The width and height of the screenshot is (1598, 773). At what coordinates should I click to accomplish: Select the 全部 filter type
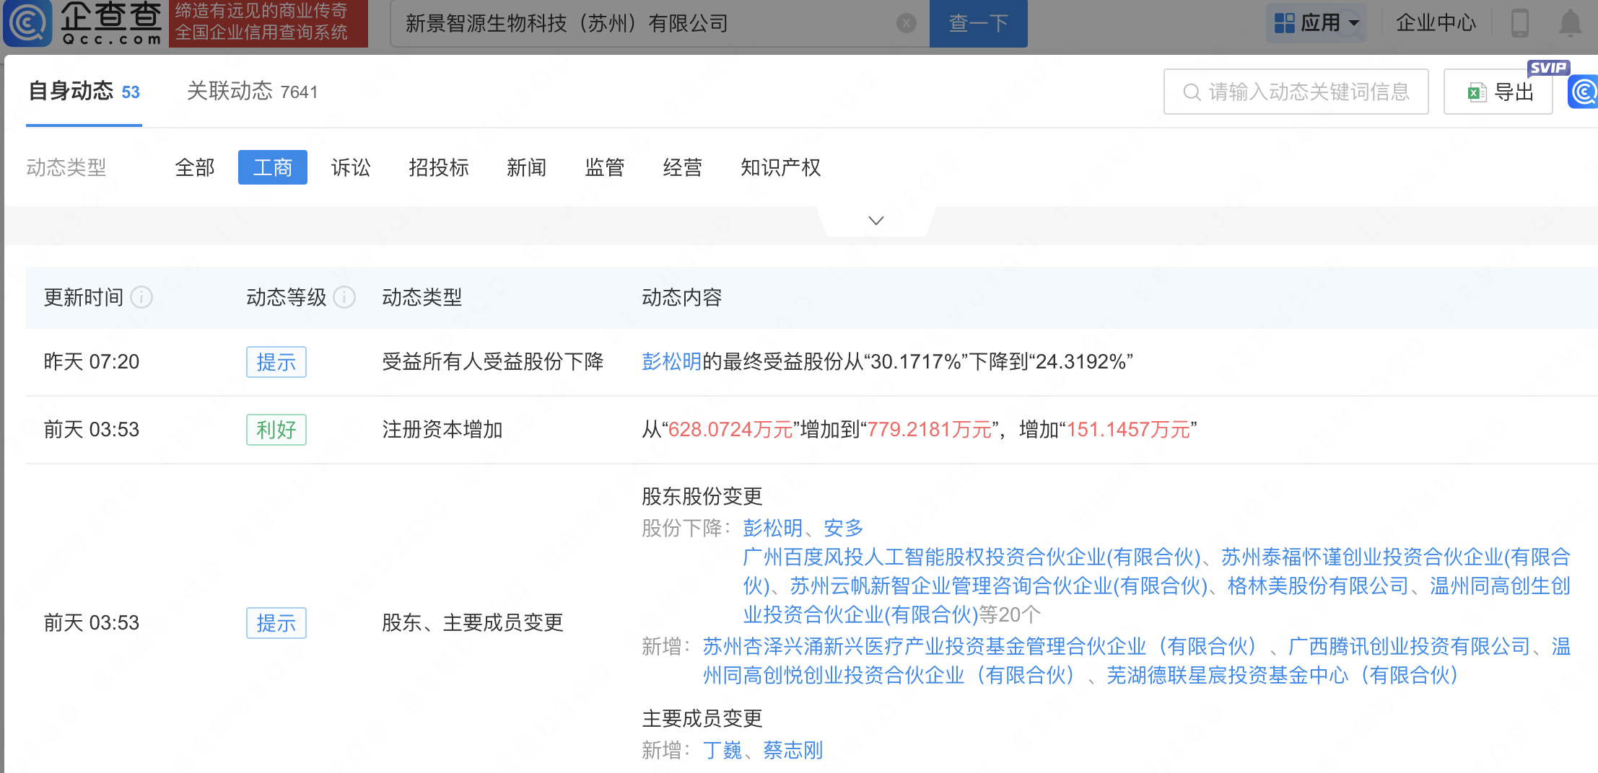195,167
